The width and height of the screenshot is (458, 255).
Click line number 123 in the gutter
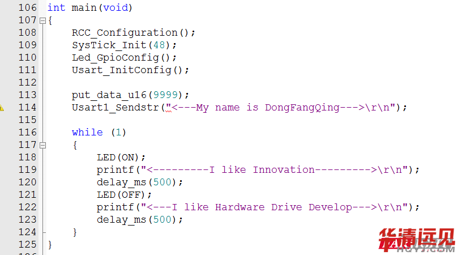point(27,220)
